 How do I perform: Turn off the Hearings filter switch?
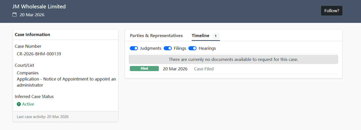pos(192,48)
